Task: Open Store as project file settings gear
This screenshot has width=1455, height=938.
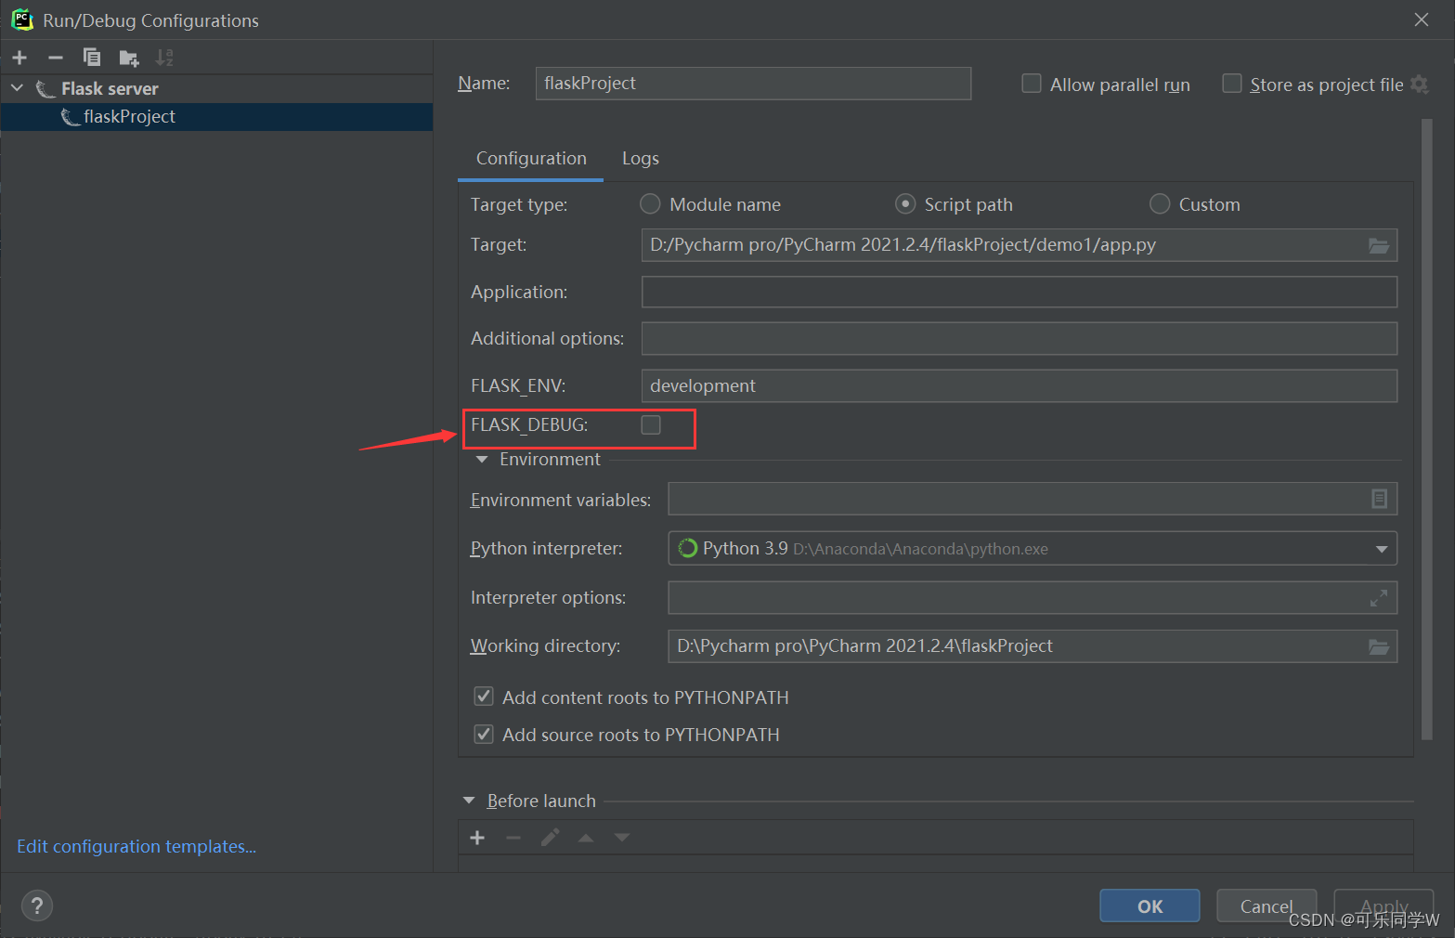Action: (1419, 85)
